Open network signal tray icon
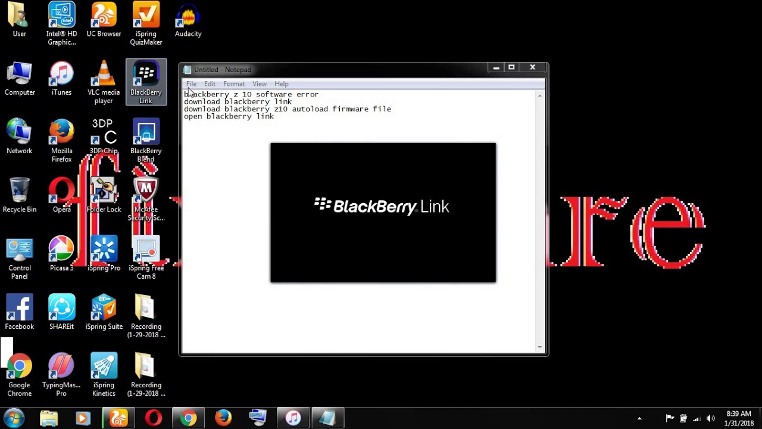Image resolution: width=762 pixels, height=429 pixels. (697, 419)
